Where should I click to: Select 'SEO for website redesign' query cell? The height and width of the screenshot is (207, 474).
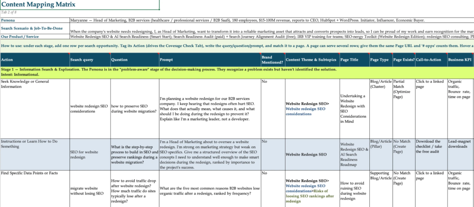coord(90,154)
